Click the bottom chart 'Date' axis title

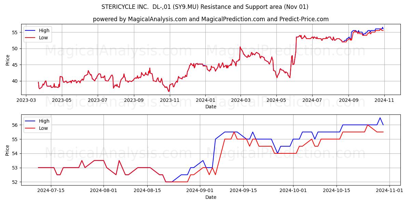211,197
